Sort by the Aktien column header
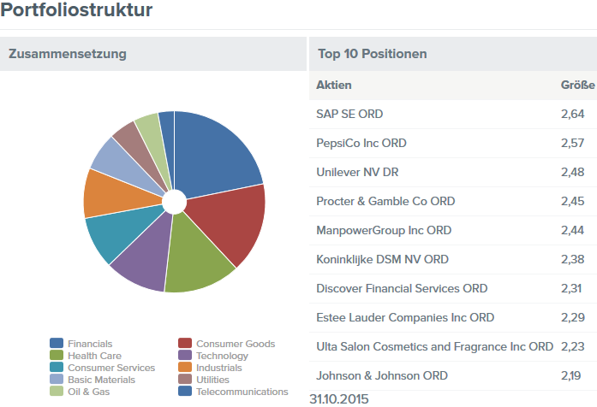Viewport: 597px width, 407px height. click(334, 85)
